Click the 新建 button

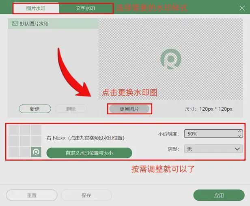tap(35, 109)
